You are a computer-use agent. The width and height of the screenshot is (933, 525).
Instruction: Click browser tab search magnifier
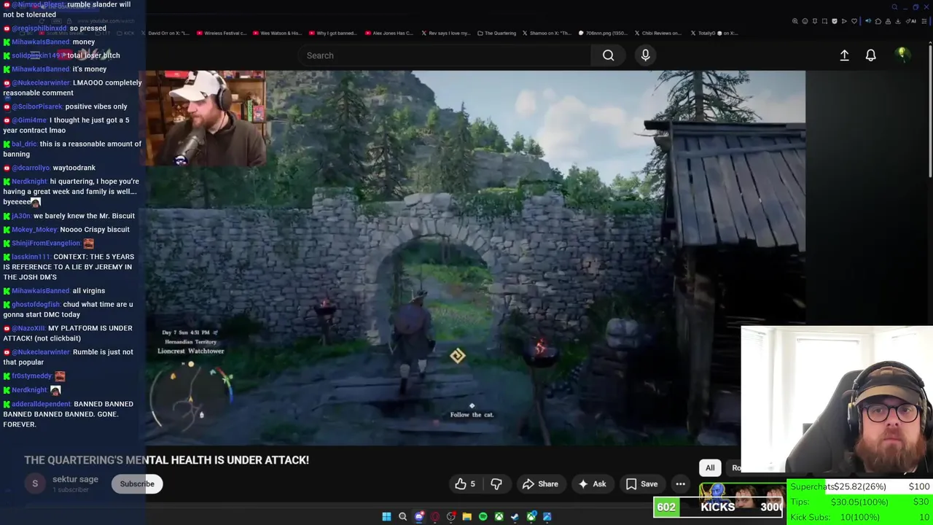click(894, 7)
